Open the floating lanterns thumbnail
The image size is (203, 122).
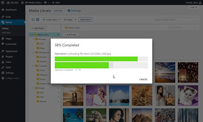tap(188, 72)
